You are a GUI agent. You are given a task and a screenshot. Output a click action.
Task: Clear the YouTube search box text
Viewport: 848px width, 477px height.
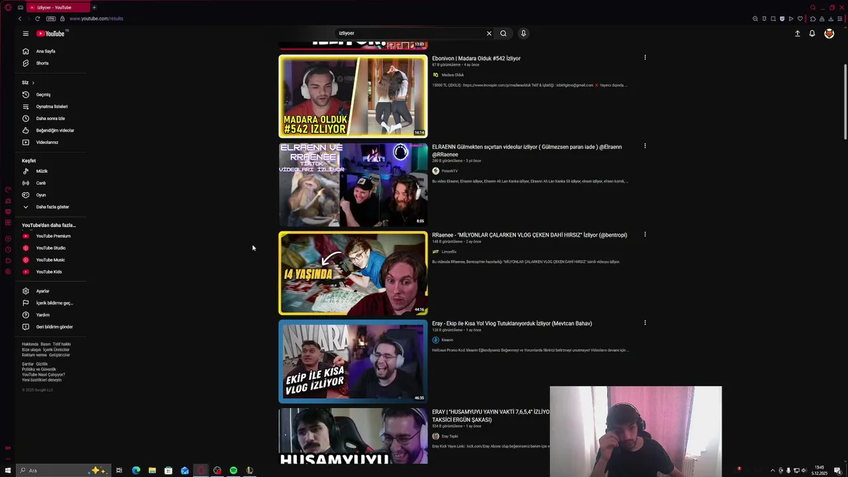click(489, 33)
